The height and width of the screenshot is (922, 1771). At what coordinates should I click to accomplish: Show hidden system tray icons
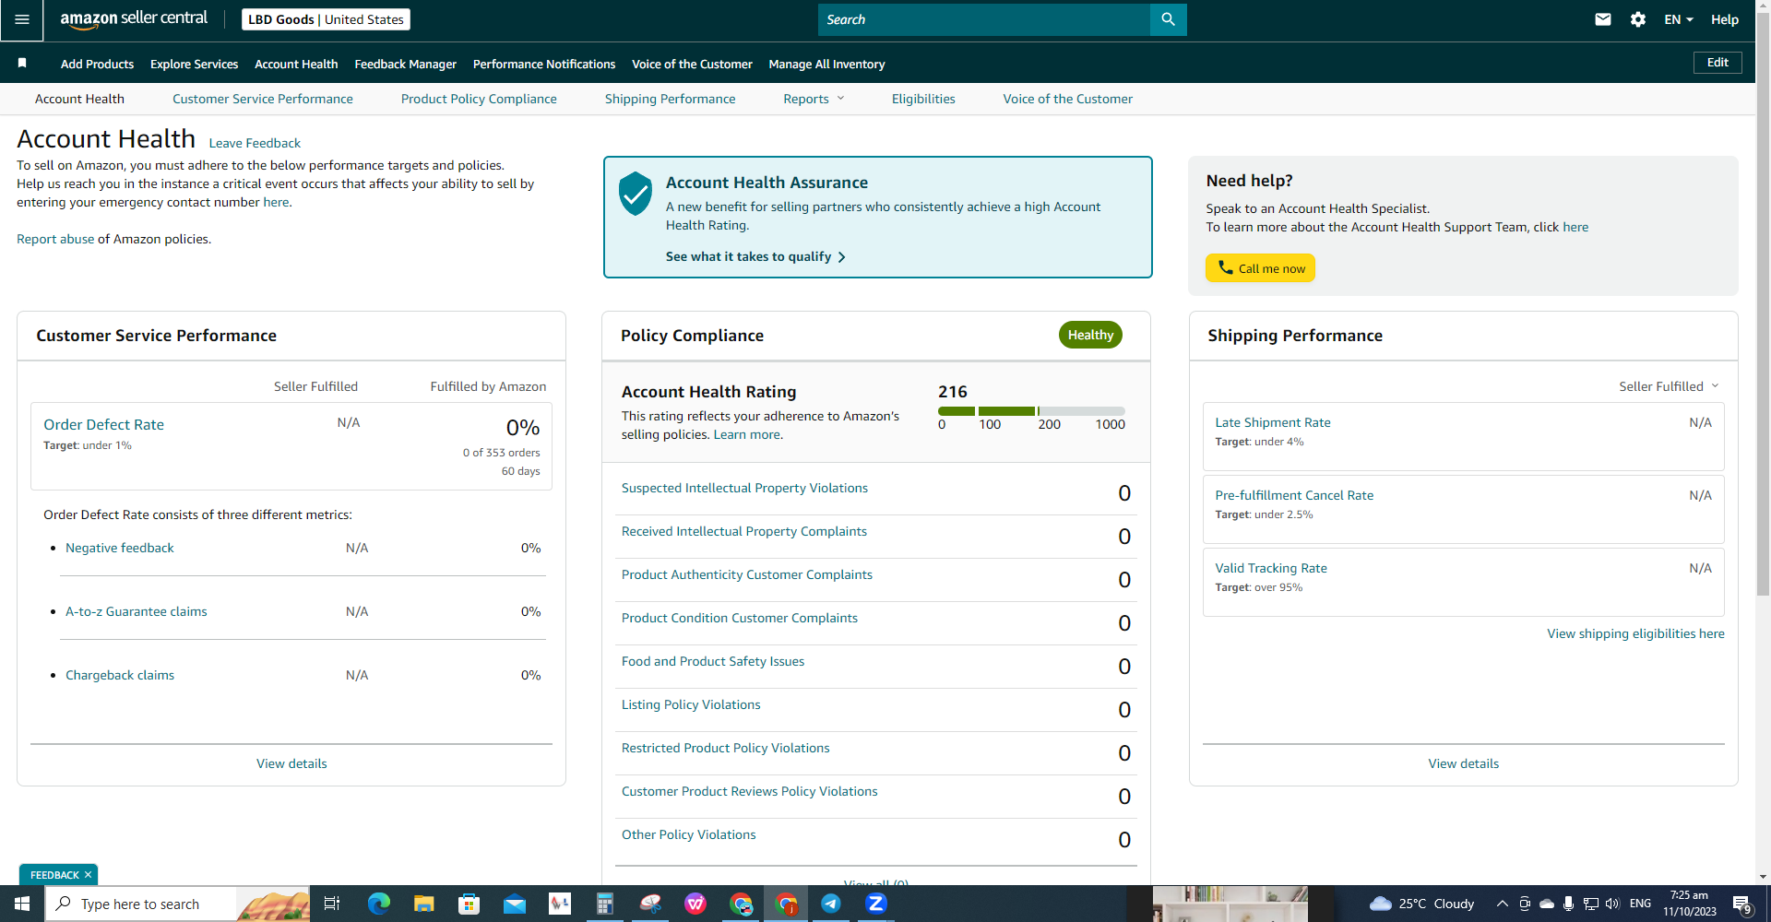(x=1502, y=904)
